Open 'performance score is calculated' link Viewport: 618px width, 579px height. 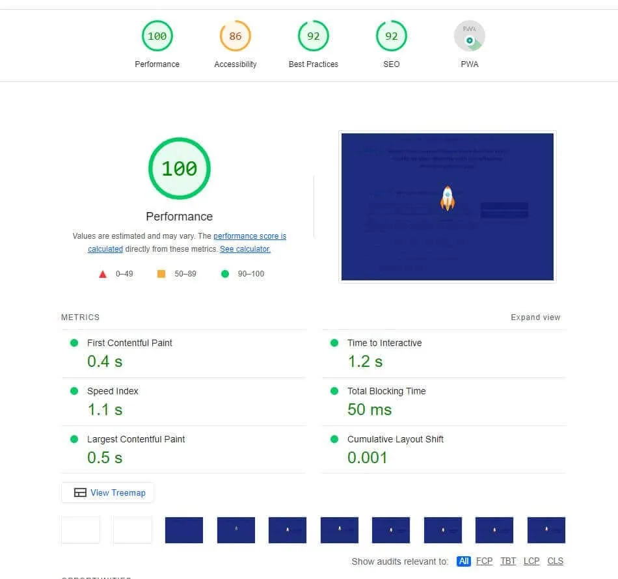tap(250, 236)
